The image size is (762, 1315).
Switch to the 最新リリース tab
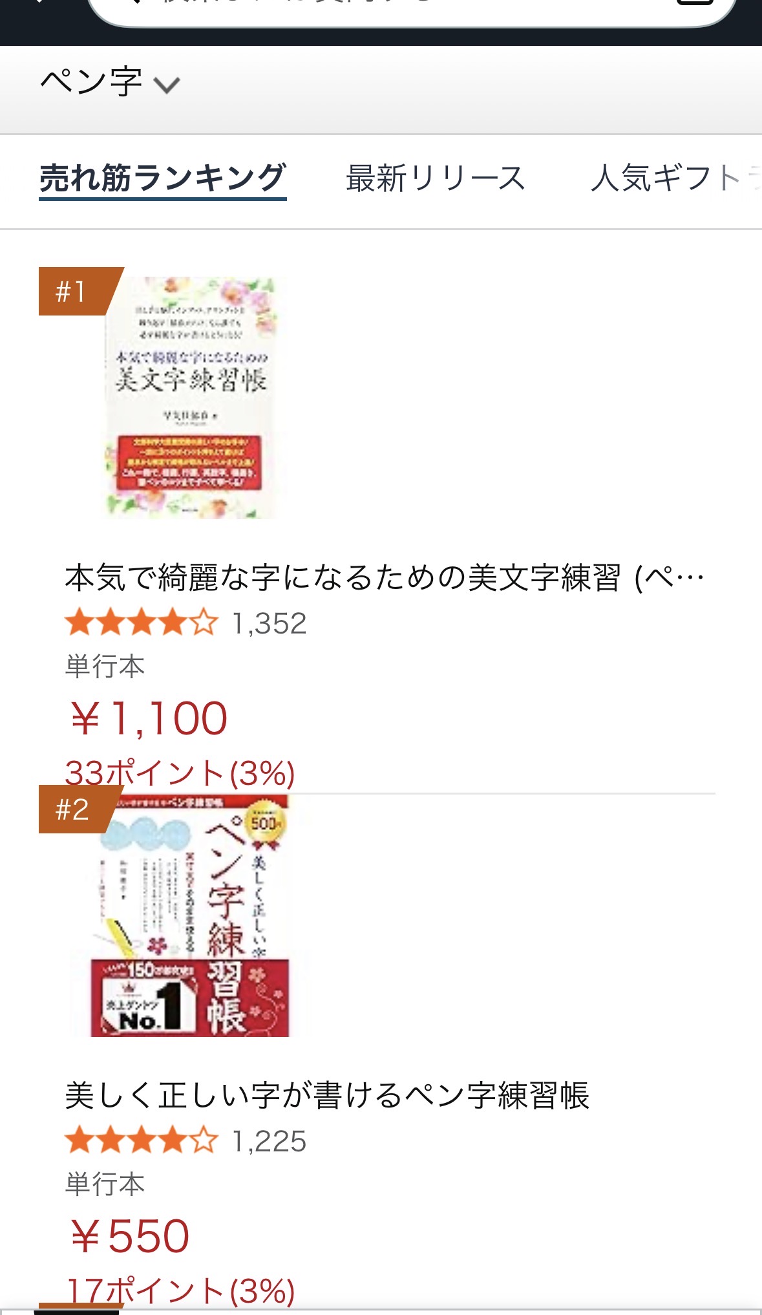[436, 178]
